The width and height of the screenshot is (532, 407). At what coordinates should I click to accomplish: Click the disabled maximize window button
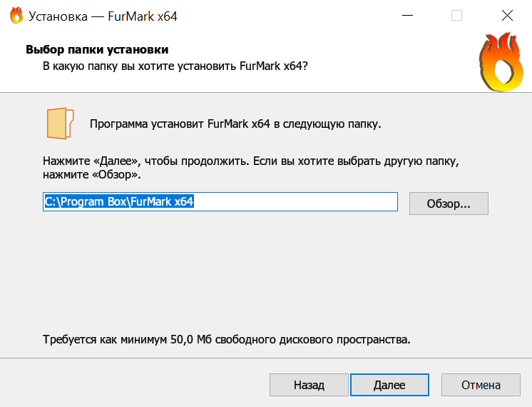click(456, 16)
